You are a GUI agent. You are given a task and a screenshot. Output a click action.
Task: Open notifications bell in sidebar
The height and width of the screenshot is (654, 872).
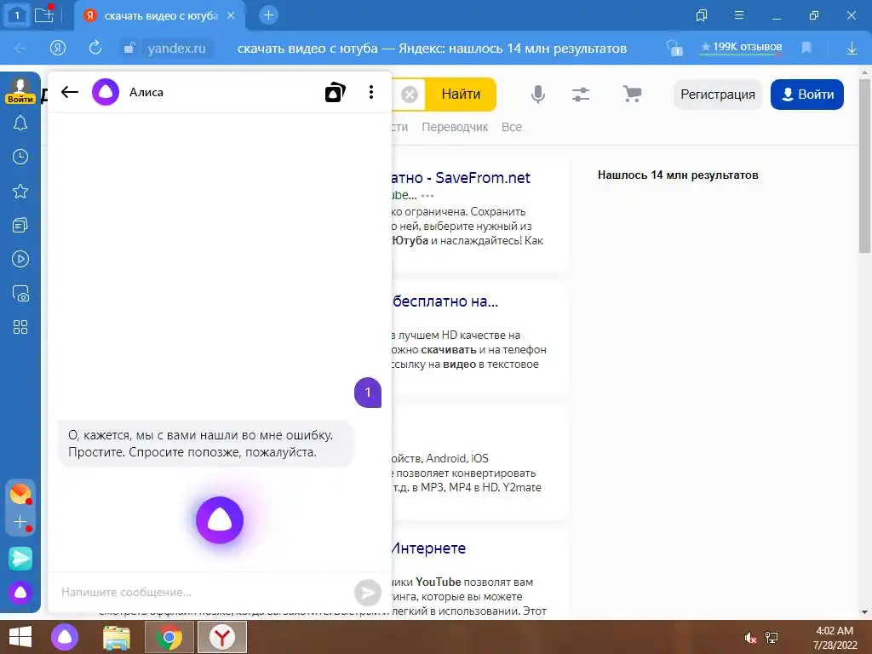coord(20,123)
